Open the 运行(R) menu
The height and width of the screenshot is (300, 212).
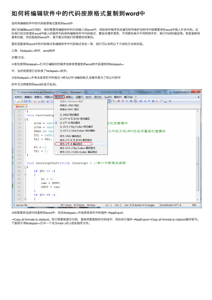[x=98, y=97]
